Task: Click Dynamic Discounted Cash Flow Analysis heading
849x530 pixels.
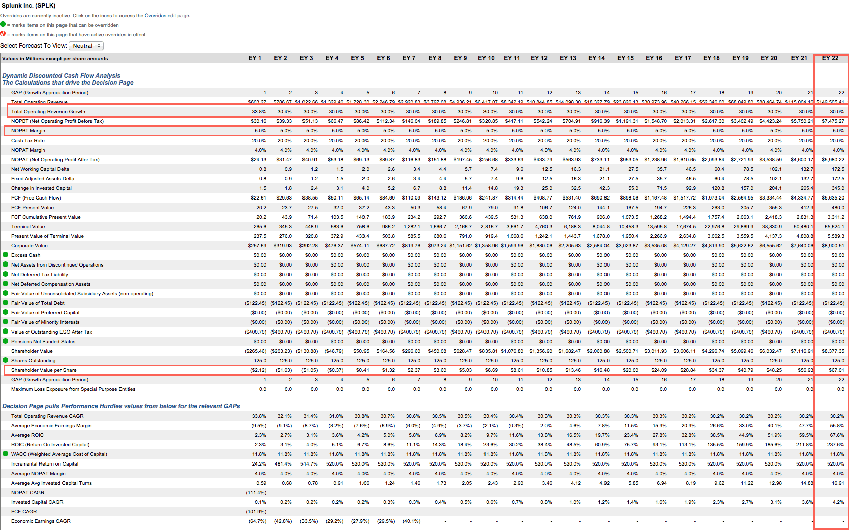Action: click(x=62, y=76)
